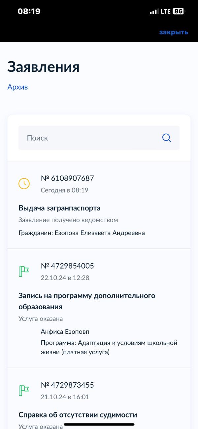Tap green flag icon for application 4729873455
Viewport: 198px width, 429px height.
[24, 390]
